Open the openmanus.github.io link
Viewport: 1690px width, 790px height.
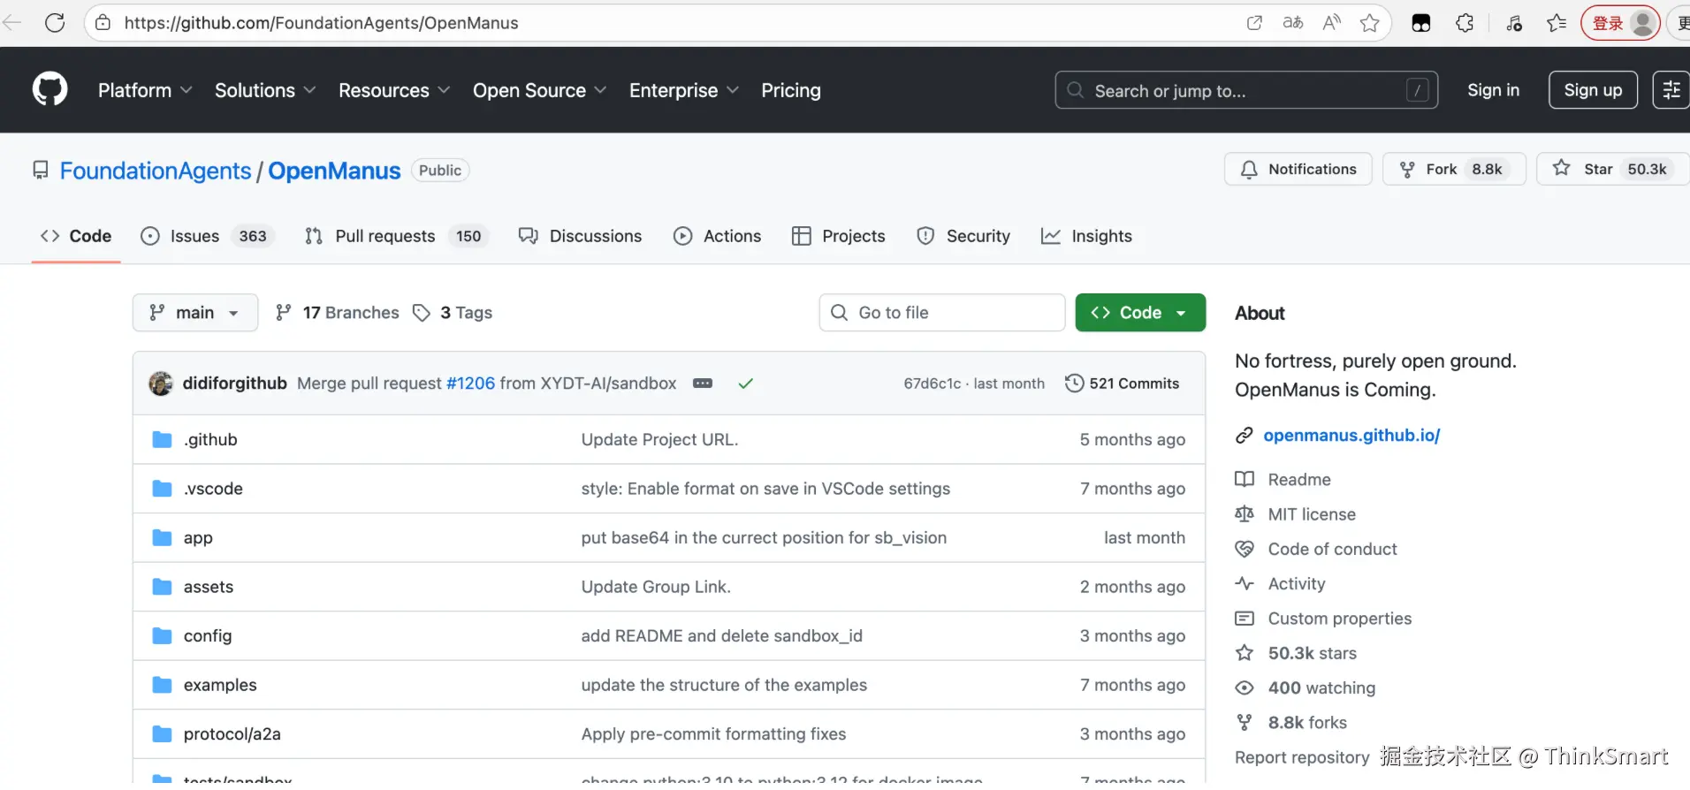click(1351, 436)
